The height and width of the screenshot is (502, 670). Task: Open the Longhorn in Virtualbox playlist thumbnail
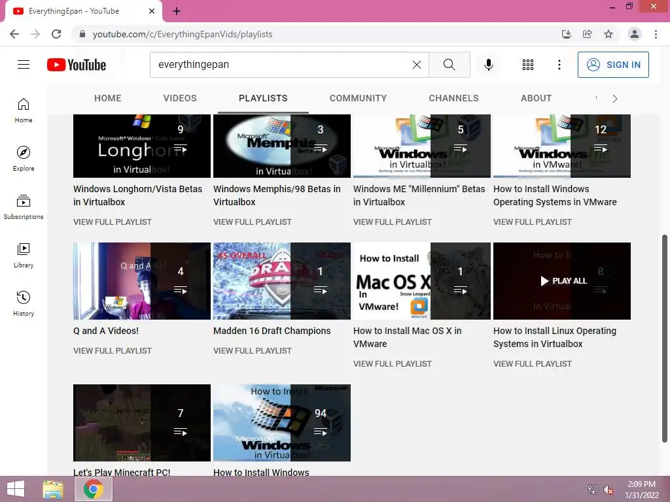[x=142, y=146]
